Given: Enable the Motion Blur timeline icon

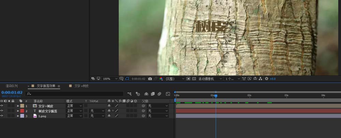Looking at the screenshot, I should 160,94.
